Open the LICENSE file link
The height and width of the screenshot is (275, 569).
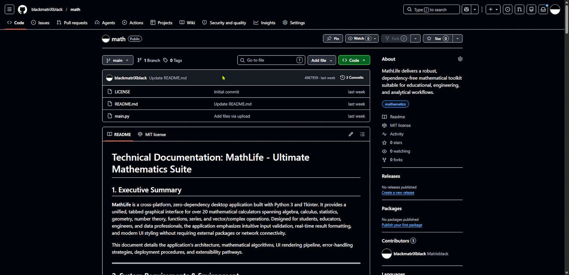[x=122, y=92]
